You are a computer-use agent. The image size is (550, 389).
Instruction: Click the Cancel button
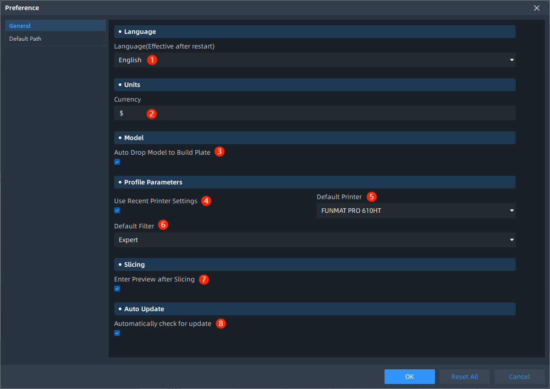[x=519, y=376]
